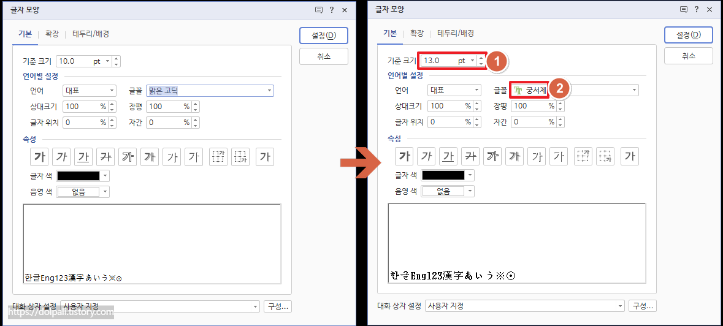
Task: Open help icon in left dialog title bar
Action: [x=332, y=10]
